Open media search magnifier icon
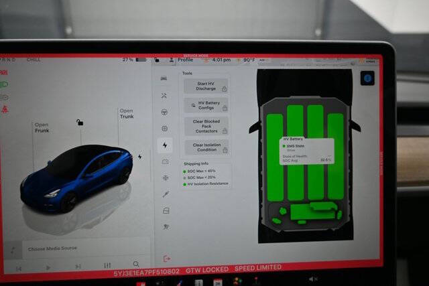The height and width of the screenshot is (286, 429). (136, 264)
